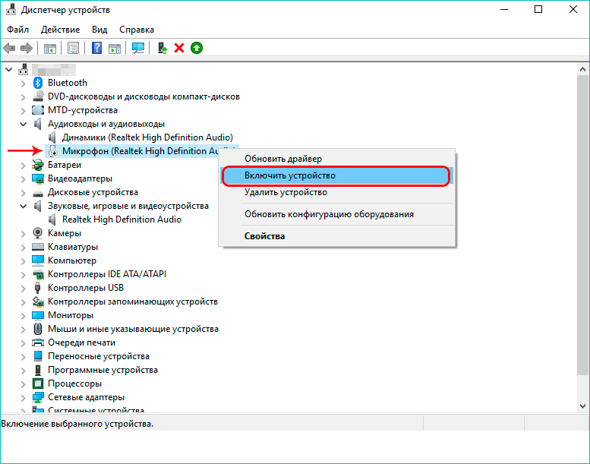Open the Справка menu
The width and height of the screenshot is (590, 464).
(137, 30)
